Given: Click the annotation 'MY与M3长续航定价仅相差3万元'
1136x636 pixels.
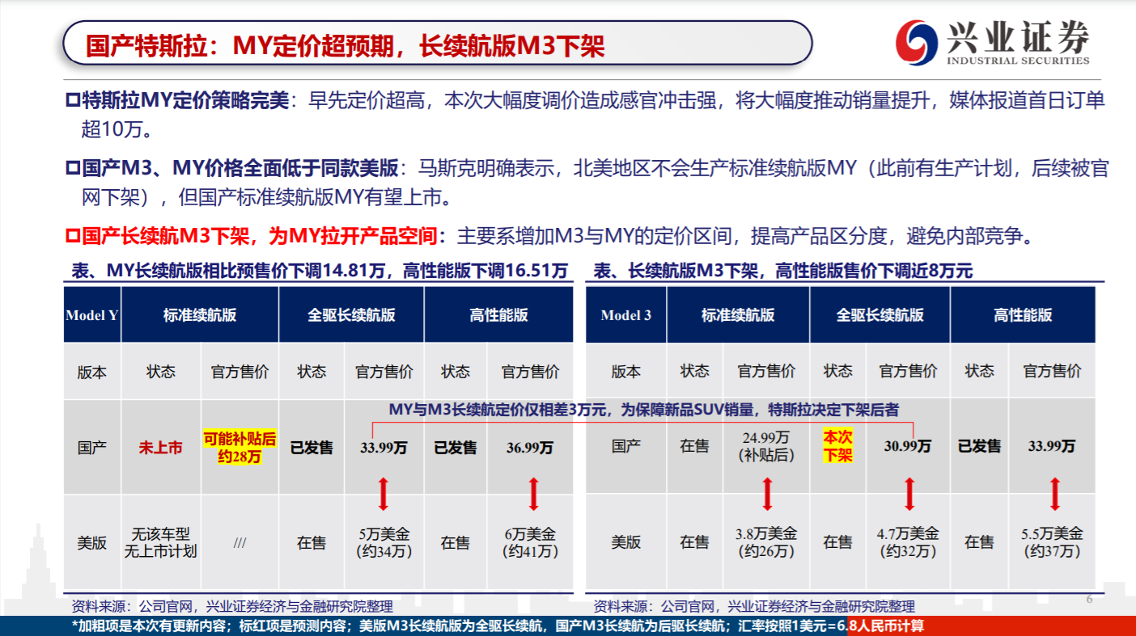Looking at the screenshot, I should coord(501,411).
